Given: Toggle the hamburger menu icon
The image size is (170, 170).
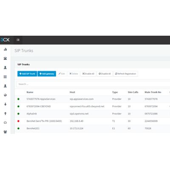Looking at the screenshot, I should coord(18,40).
